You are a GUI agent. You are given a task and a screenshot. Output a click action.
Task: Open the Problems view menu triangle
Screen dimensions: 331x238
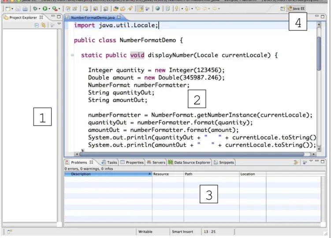[x=311, y=161]
